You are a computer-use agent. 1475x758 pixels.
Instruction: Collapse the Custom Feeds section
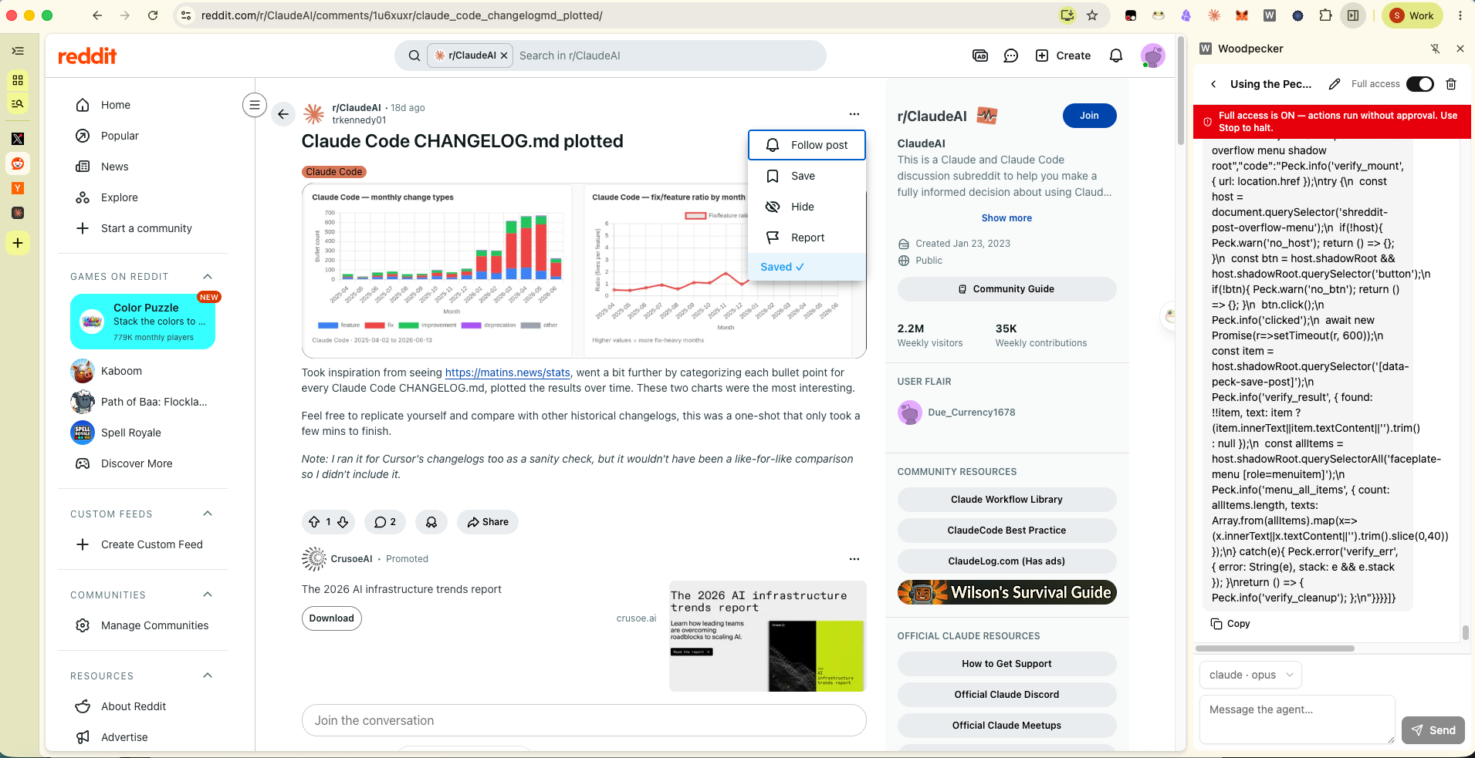click(207, 514)
